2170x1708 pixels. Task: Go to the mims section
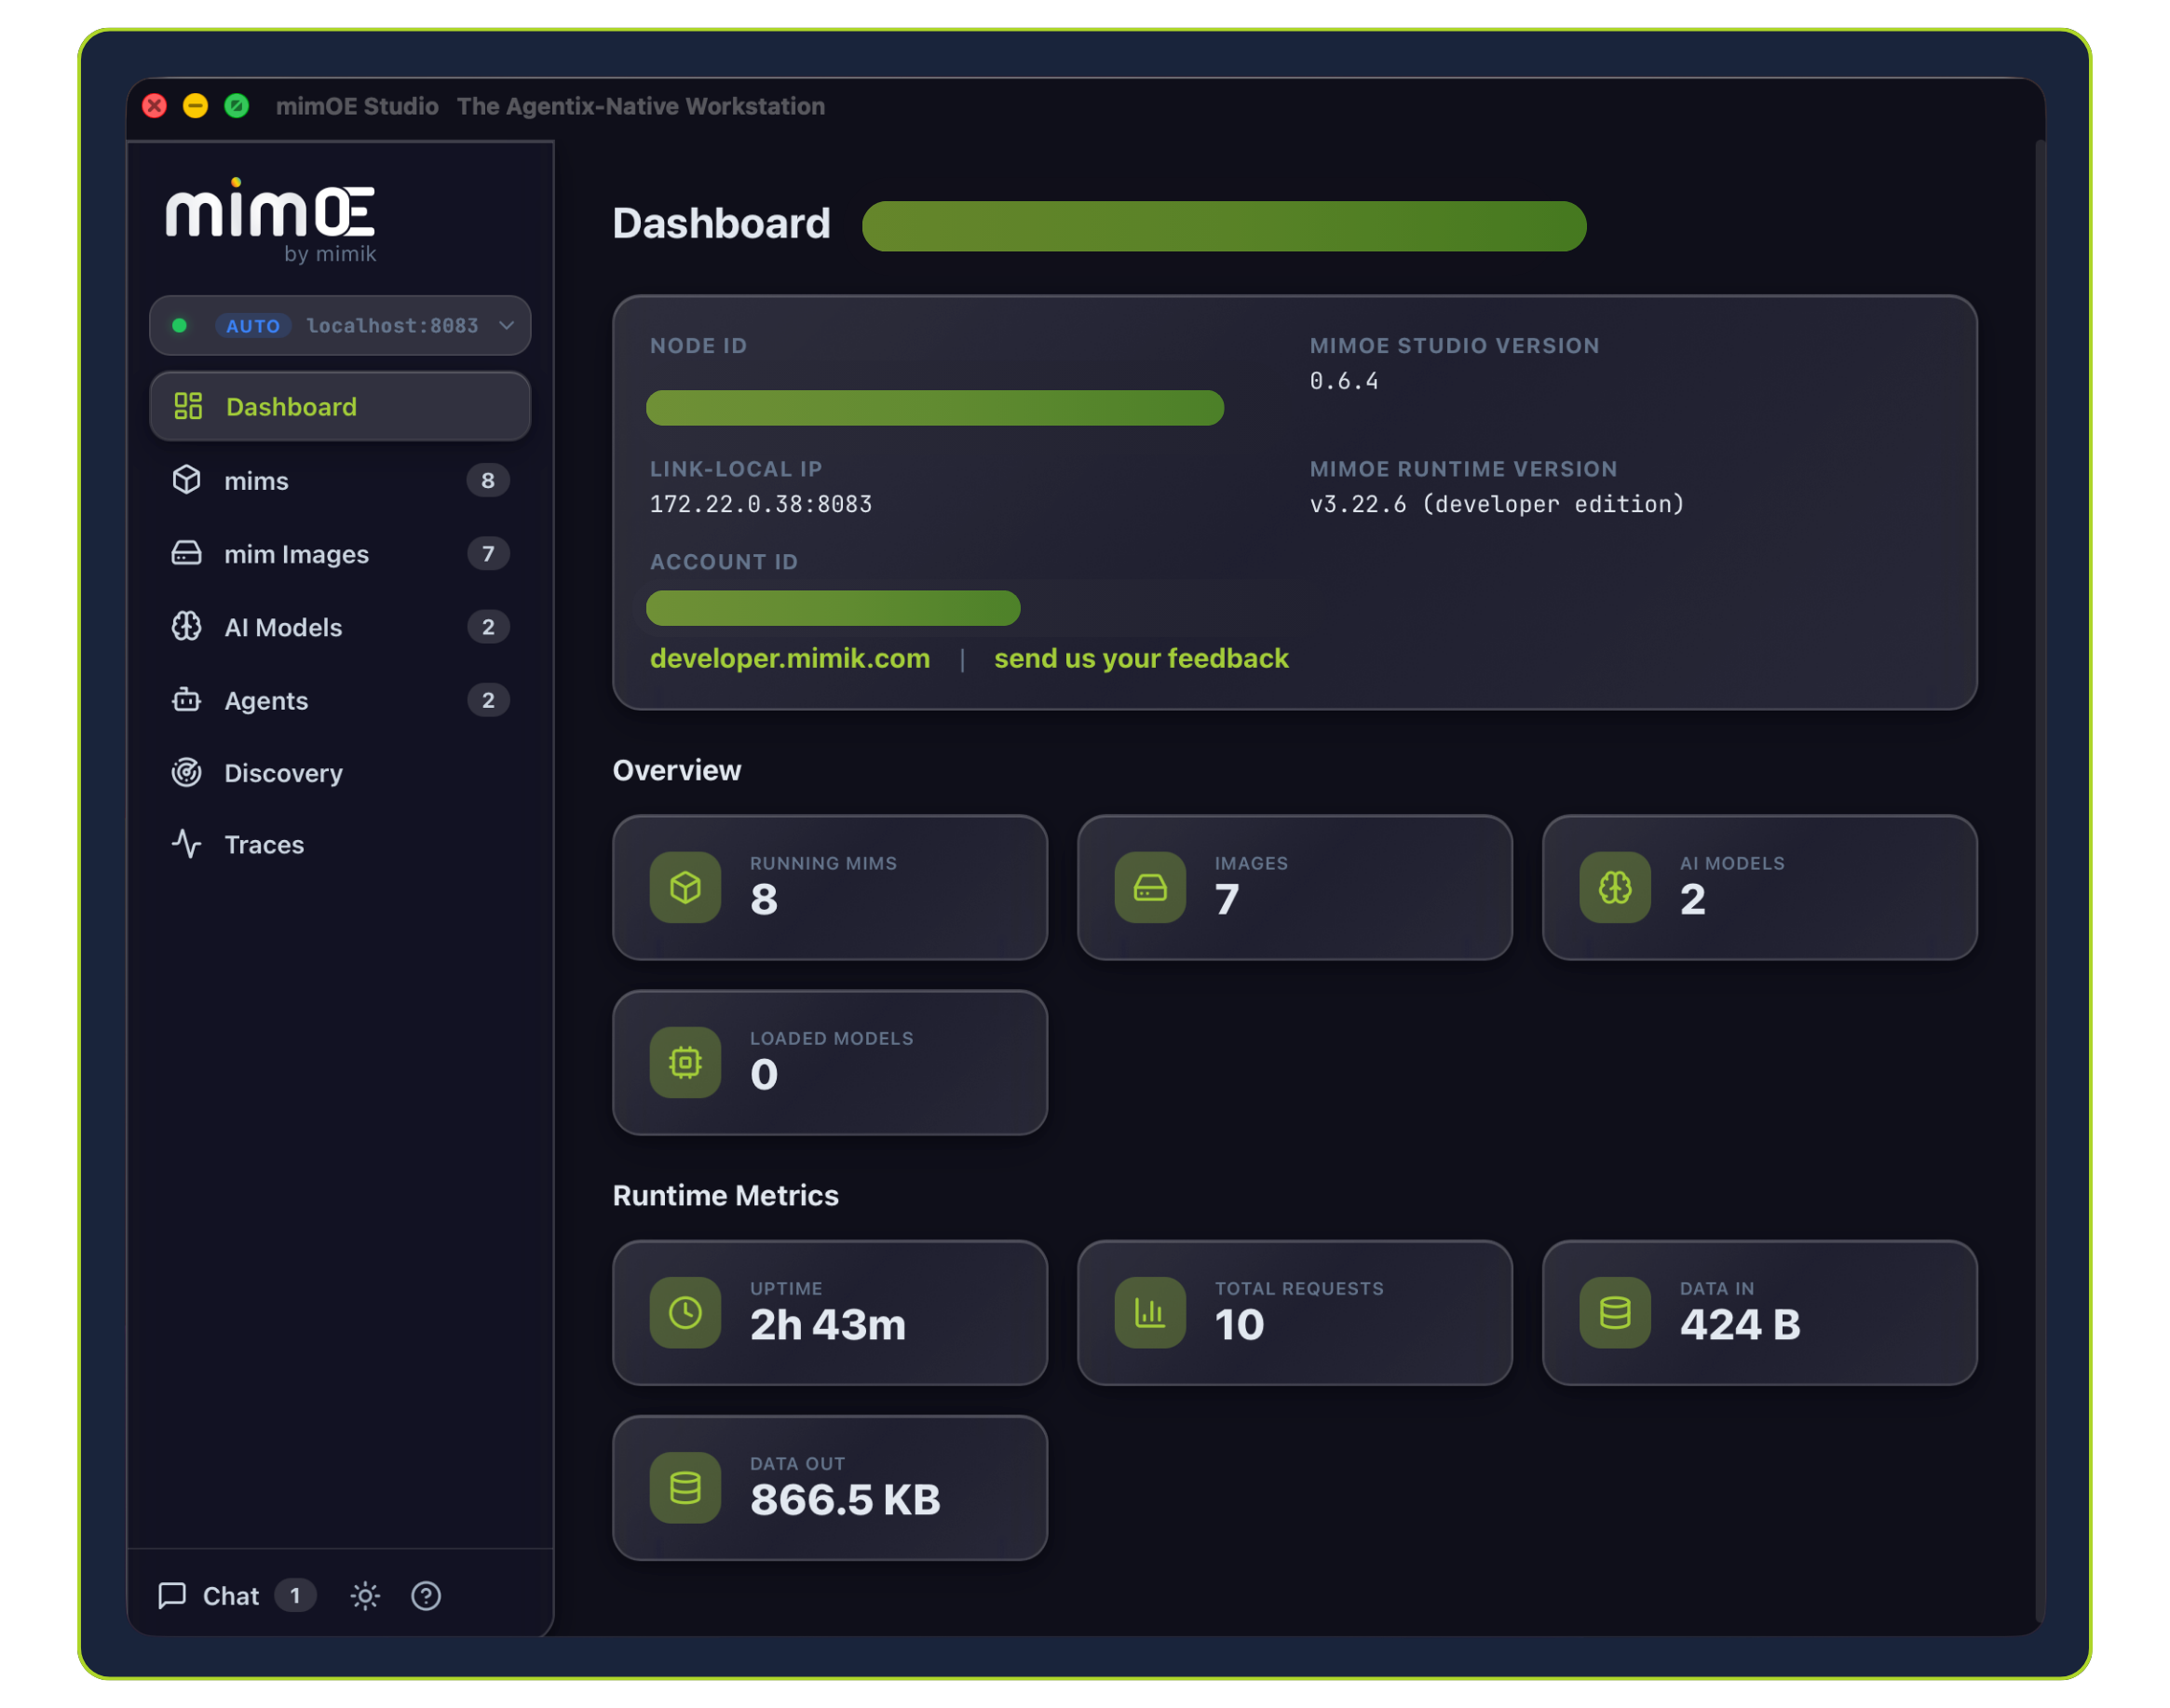[339, 480]
